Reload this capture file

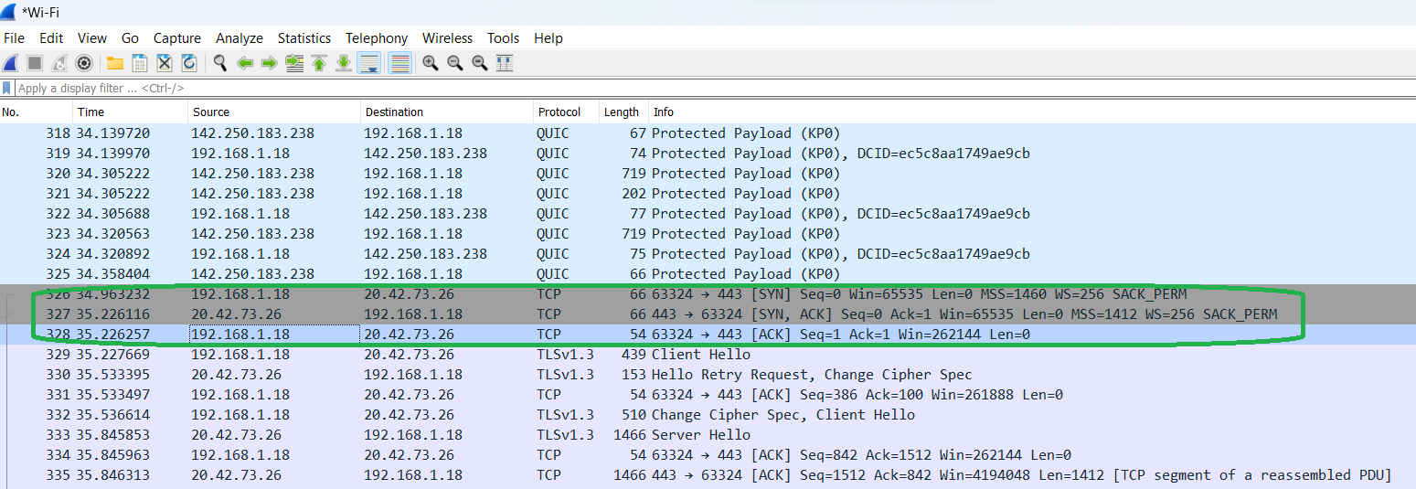coord(189,63)
